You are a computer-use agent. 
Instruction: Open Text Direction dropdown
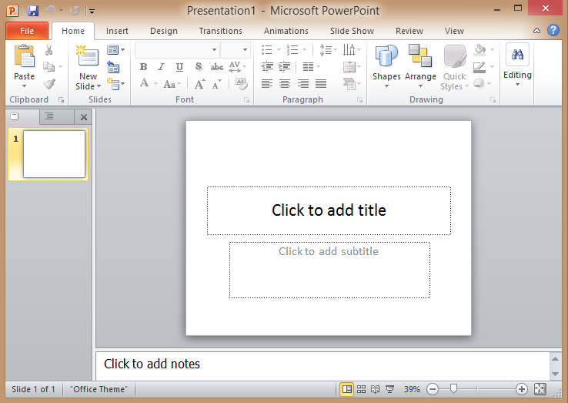tap(352, 49)
